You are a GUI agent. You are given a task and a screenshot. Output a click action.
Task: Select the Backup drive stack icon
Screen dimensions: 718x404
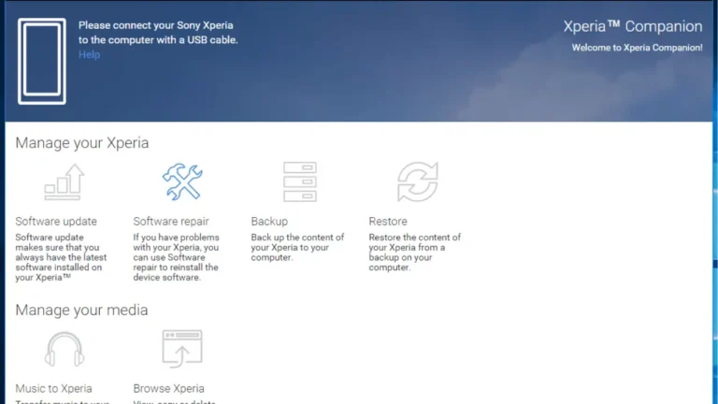(x=300, y=181)
